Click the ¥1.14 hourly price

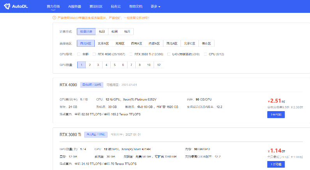pyautogui.click(x=276, y=151)
